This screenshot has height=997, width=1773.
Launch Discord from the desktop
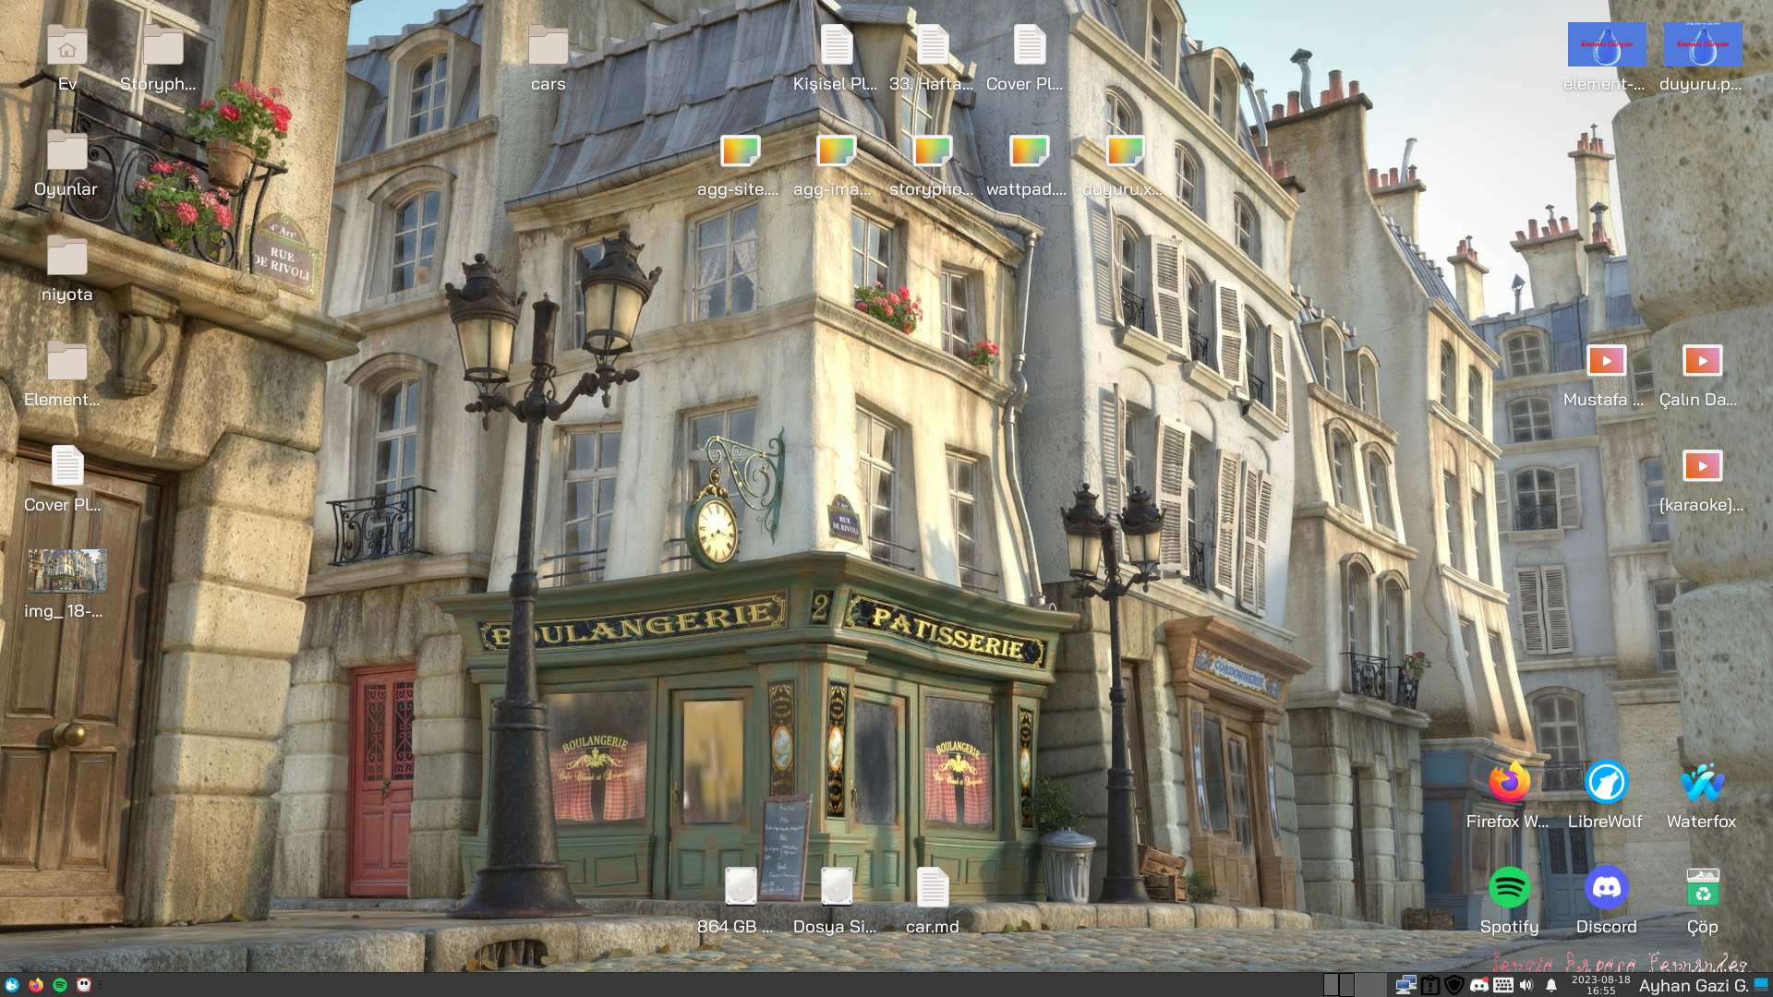click(1606, 888)
